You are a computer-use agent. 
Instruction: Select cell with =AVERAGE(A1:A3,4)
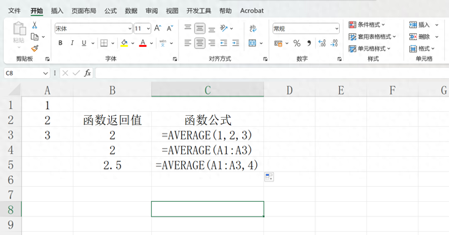point(208,165)
